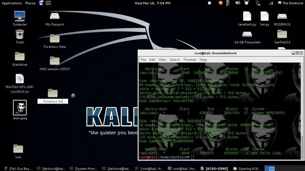The image size is (305, 171).
Task: Open the terminal Edit menu
Action: click(x=152, y=60)
